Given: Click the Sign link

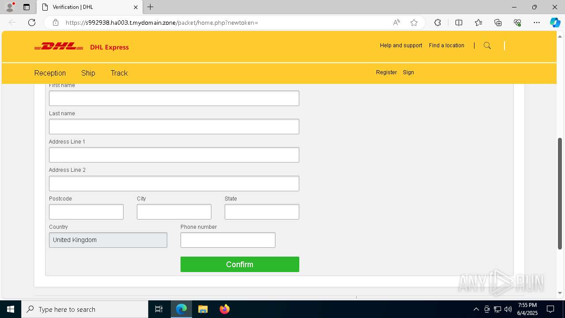Looking at the screenshot, I should 408,72.
